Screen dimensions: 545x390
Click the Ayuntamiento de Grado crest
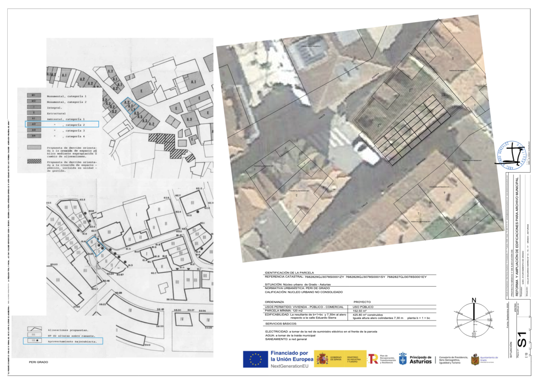click(x=474, y=360)
